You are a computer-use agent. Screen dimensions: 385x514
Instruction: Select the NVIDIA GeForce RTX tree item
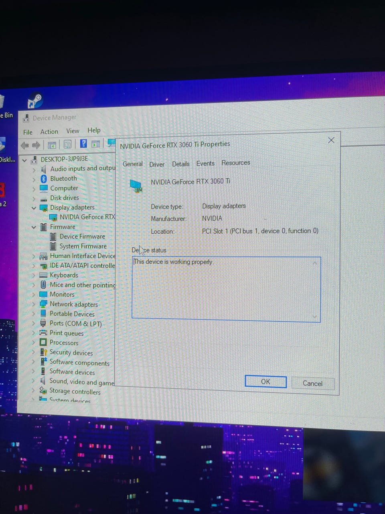[x=83, y=217]
